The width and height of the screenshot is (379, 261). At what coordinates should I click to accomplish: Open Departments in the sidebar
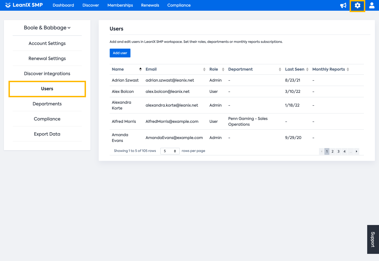point(47,104)
